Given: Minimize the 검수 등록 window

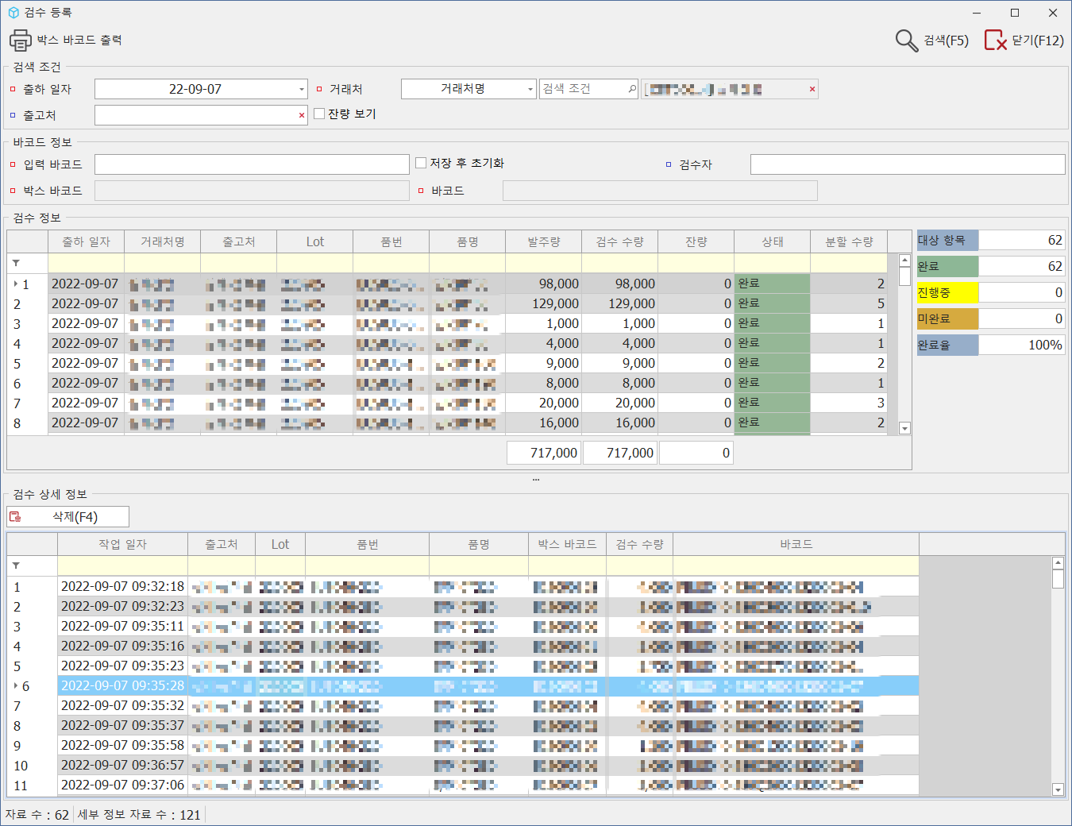Looking at the screenshot, I should [x=977, y=13].
